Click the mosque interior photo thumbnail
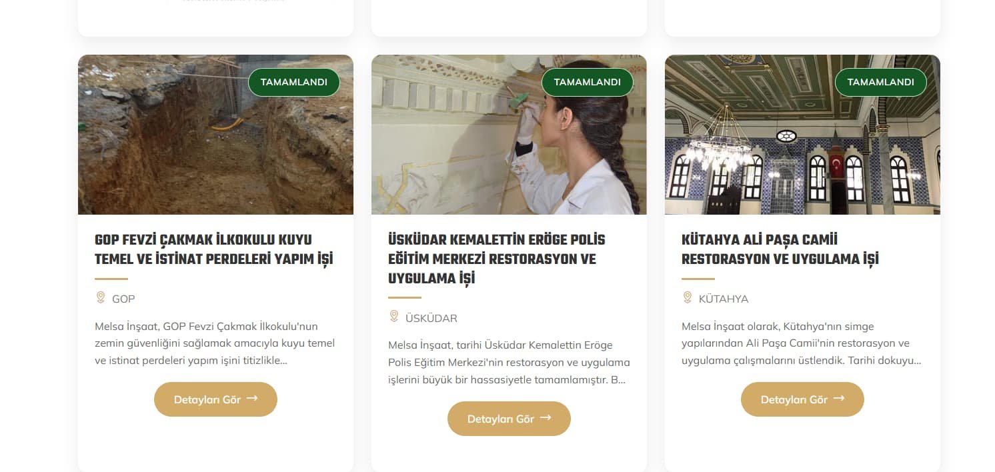 pos(802,135)
